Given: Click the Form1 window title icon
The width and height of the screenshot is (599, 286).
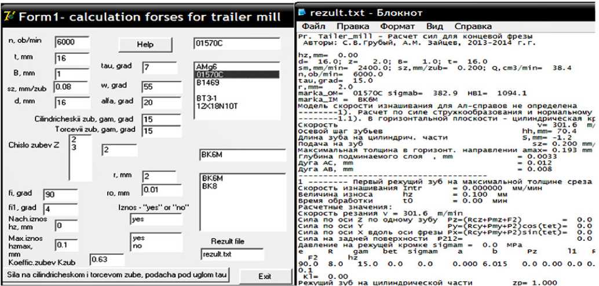Looking at the screenshot, I should point(9,17).
